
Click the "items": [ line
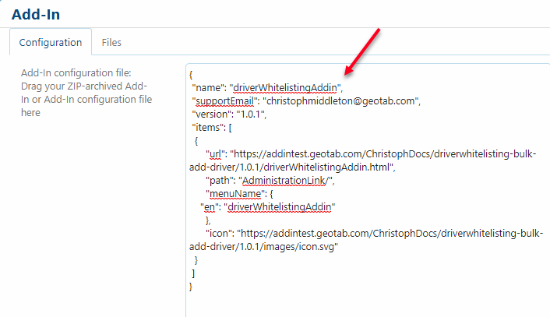212,128
